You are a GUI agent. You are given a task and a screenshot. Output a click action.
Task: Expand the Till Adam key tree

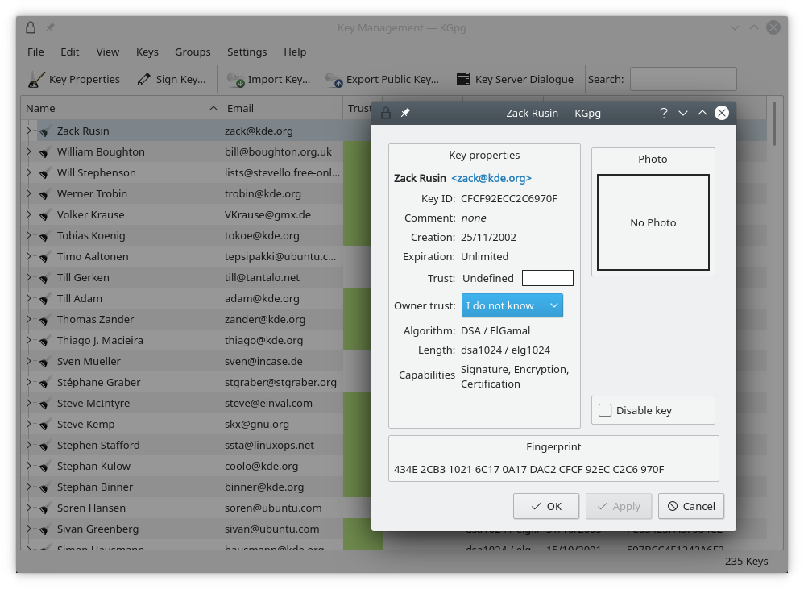tap(28, 299)
